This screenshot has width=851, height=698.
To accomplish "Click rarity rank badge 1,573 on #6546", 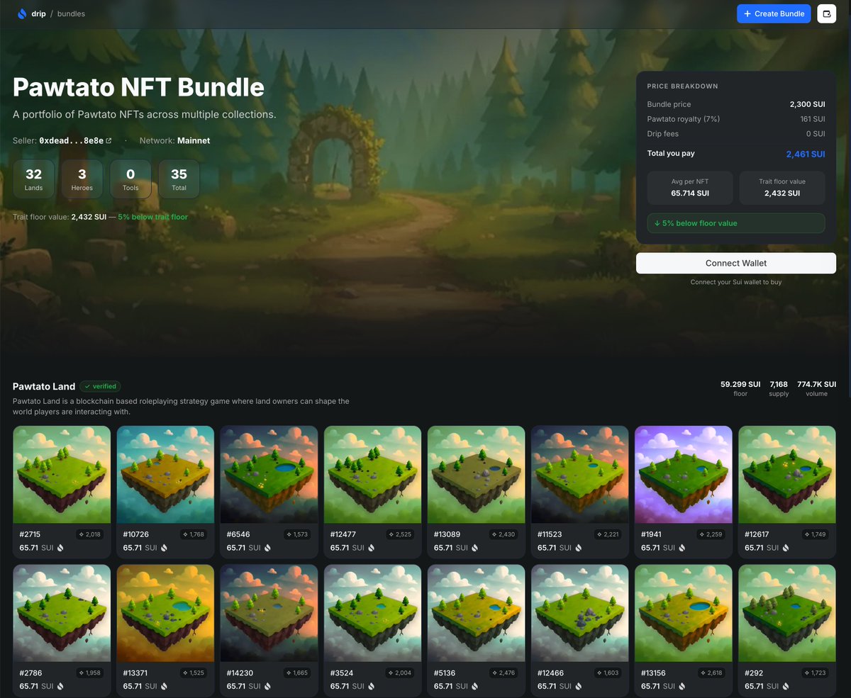I will tap(297, 534).
